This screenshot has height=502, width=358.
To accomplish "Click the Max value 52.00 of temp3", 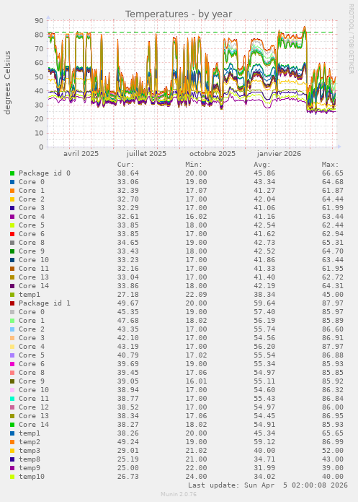I will point(333,451).
